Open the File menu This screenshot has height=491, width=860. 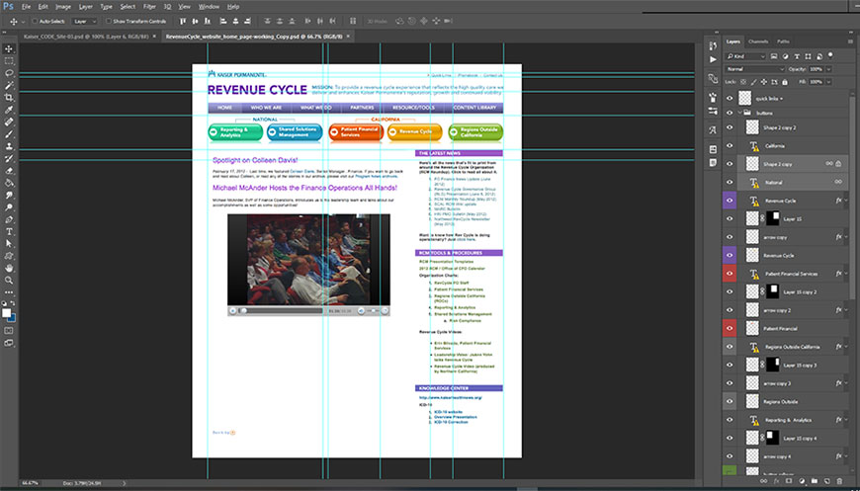(x=27, y=7)
